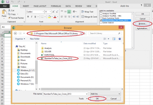Click the highlighted Bottom Align icon

pos(69,12)
